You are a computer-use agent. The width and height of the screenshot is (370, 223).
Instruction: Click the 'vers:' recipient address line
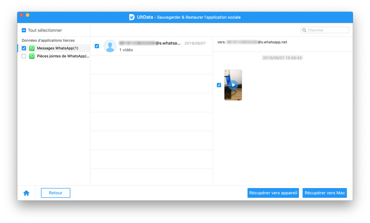click(252, 42)
